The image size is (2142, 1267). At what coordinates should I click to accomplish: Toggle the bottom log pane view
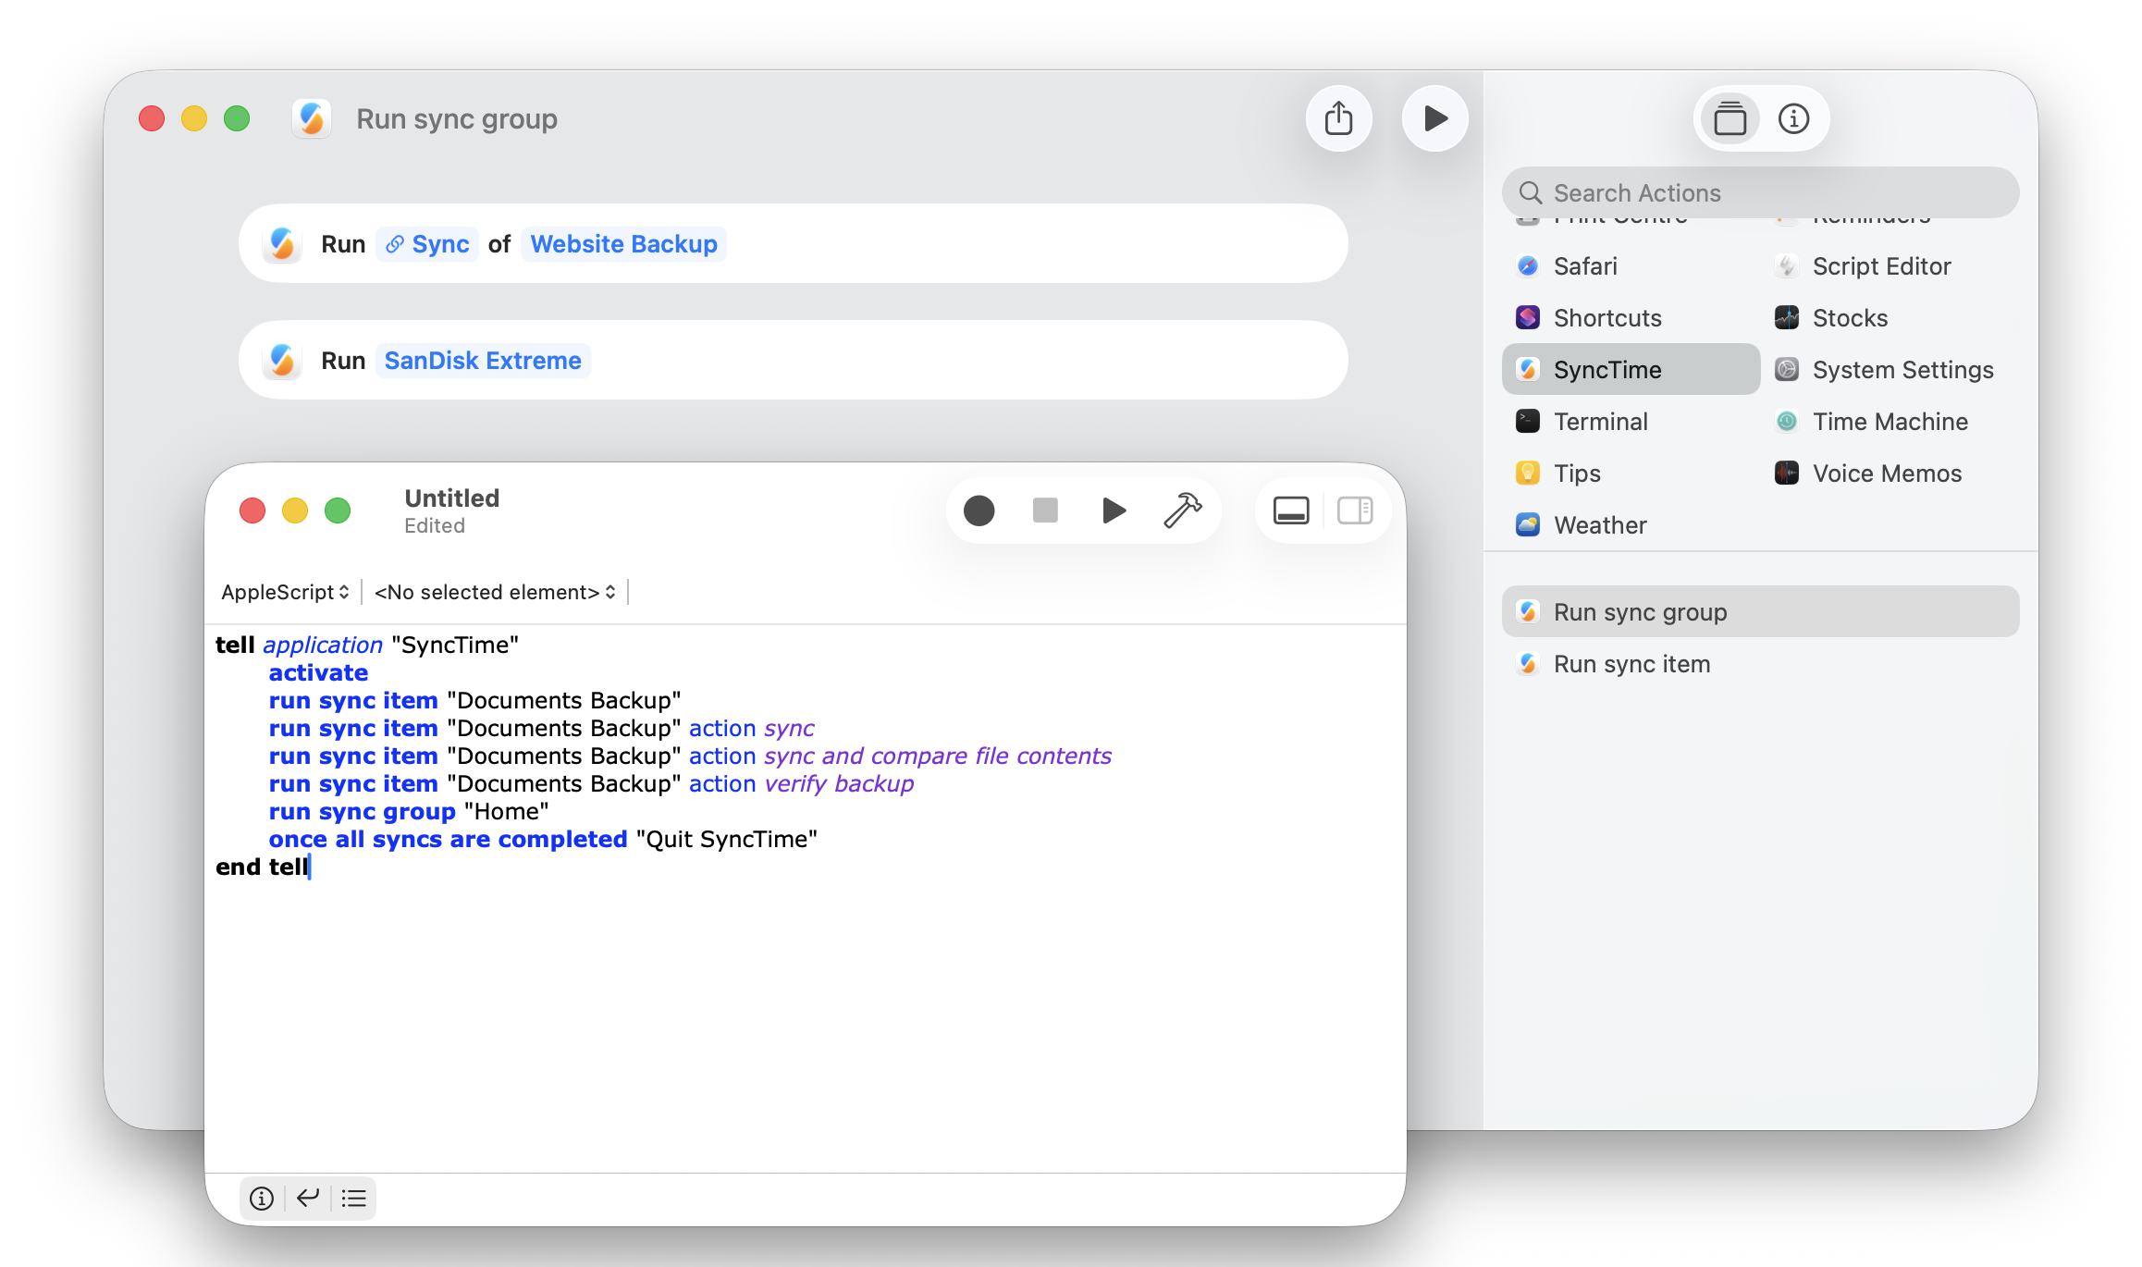pos(1290,510)
